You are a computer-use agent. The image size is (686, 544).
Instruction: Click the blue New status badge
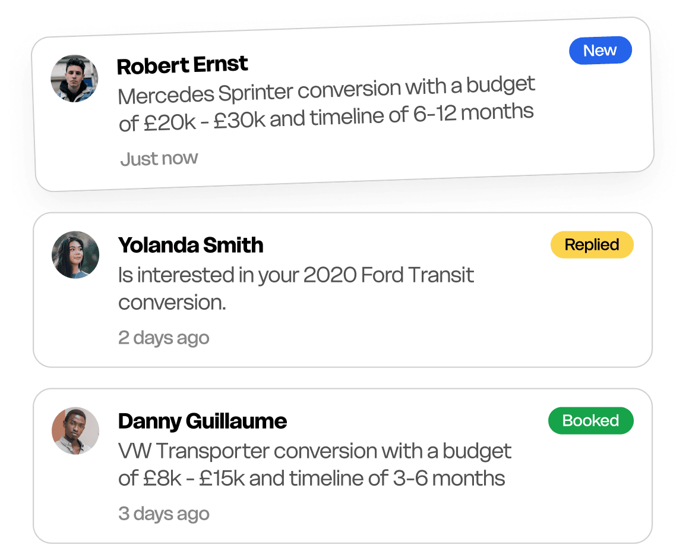point(600,51)
